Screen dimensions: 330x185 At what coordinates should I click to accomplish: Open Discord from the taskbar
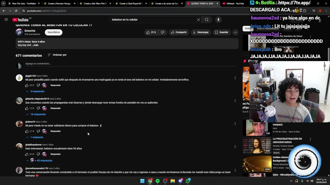[180, 181]
